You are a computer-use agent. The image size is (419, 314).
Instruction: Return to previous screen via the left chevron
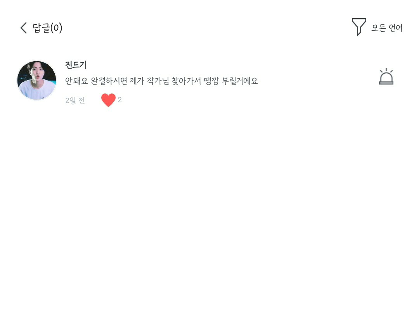click(x=24, y=28)
